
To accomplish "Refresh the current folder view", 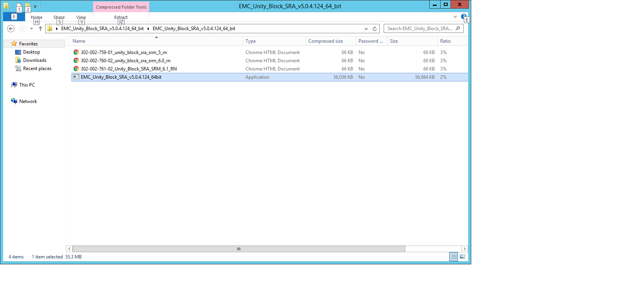I will (375, 29).
